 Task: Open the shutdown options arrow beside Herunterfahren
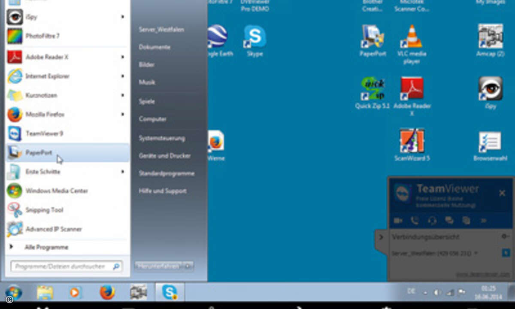coord(189,266)
